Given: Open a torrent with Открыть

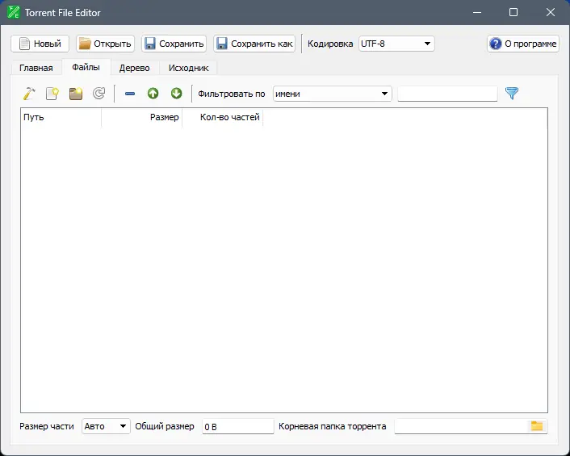Looking at the screenshot, I should [106, 44].
